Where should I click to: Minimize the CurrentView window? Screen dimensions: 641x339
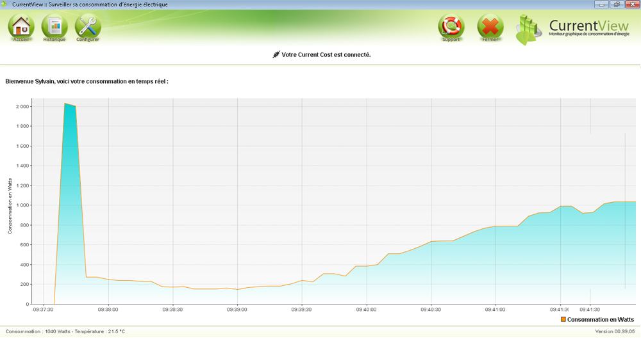click(601, 4)
